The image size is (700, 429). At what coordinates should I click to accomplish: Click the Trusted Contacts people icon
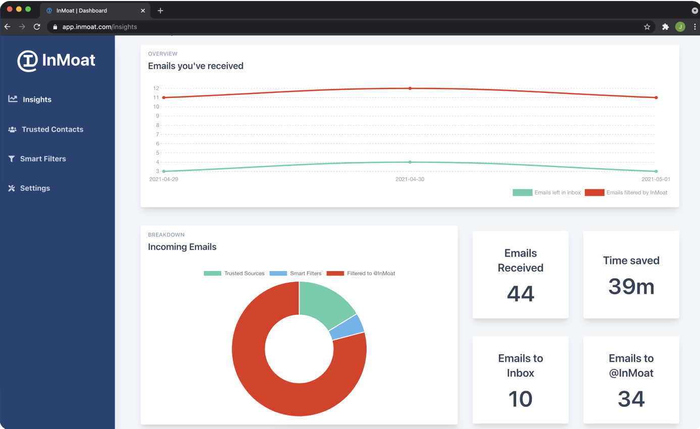click(12, 129)
